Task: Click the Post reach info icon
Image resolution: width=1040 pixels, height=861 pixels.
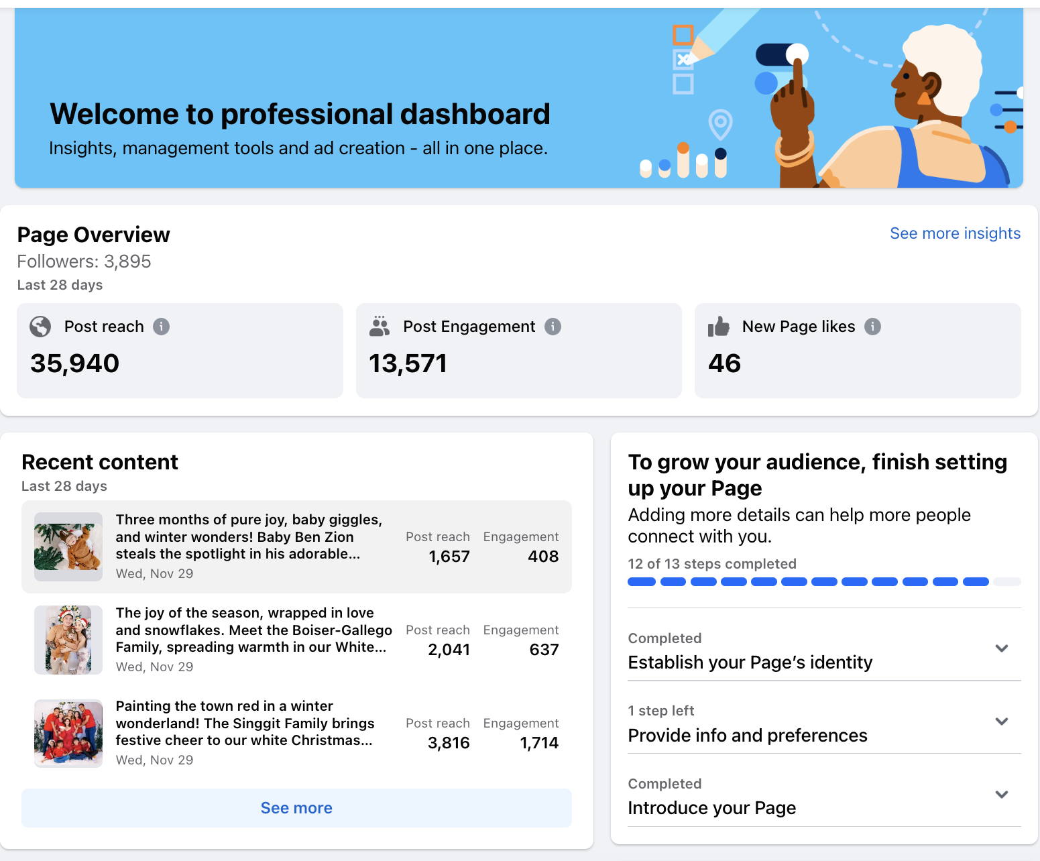Action: tap(161, 327)
